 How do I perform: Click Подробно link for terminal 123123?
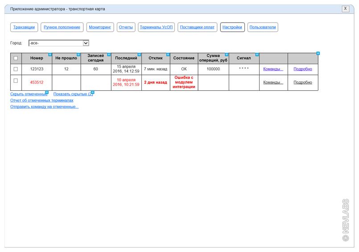tap(302, 69)
